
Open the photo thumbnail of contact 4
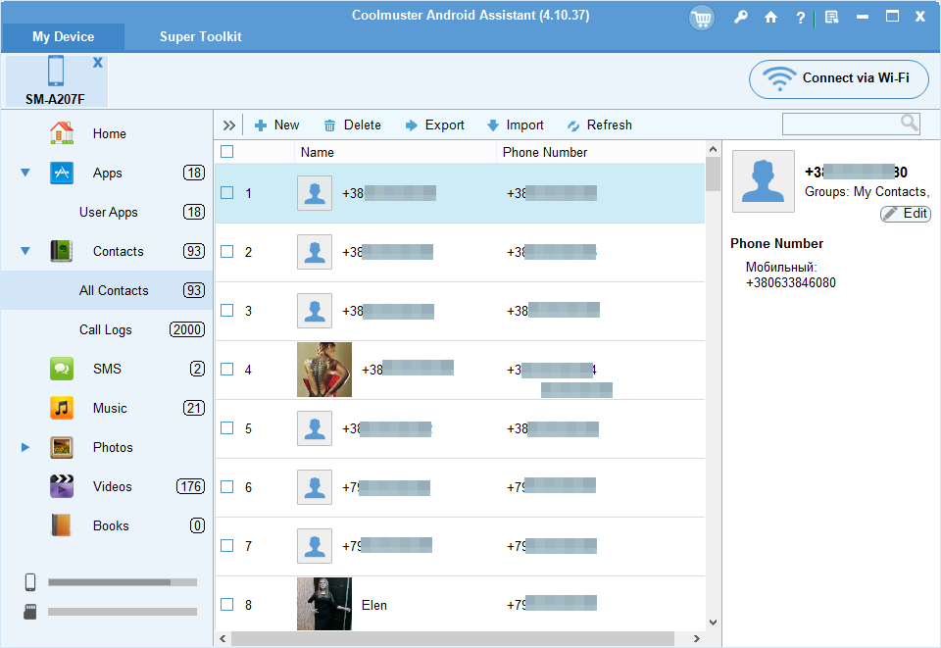pos(324,370)
